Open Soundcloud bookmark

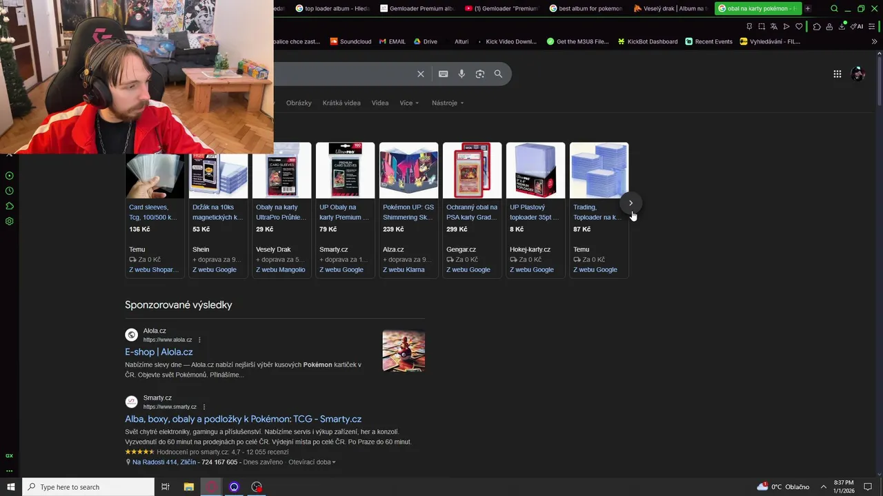point(351,41)
